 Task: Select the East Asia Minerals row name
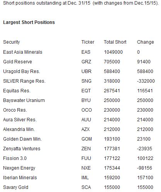click(x=23, y=52)
